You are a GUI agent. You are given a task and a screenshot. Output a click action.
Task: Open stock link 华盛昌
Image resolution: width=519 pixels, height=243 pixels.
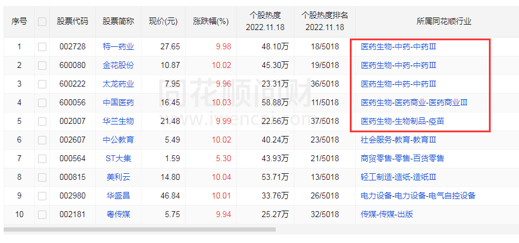118,195
